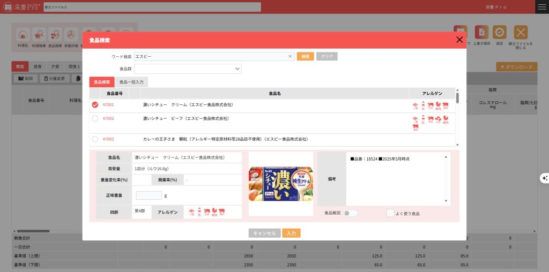The width and height of the screenshot is (549, 272).
Task: Click the results list vertical scrollbar thumb
Action: tap(457, 97)
